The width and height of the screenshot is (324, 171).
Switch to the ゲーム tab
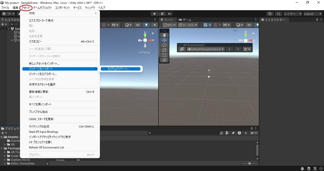click(187, 19)
